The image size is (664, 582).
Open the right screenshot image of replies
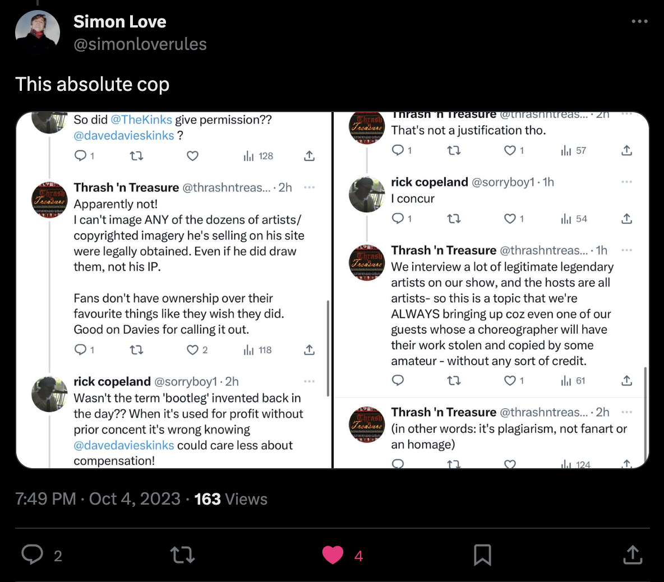coord(491,290)
